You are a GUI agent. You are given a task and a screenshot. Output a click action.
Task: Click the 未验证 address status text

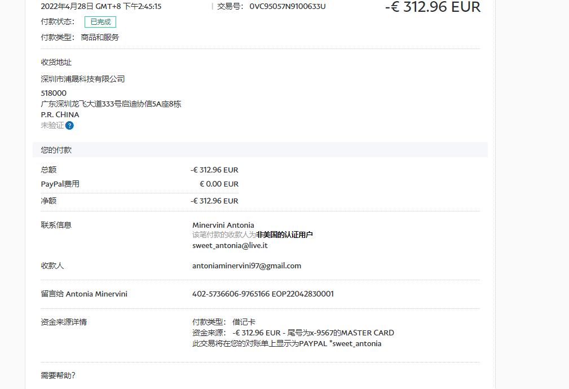point(52,125)
